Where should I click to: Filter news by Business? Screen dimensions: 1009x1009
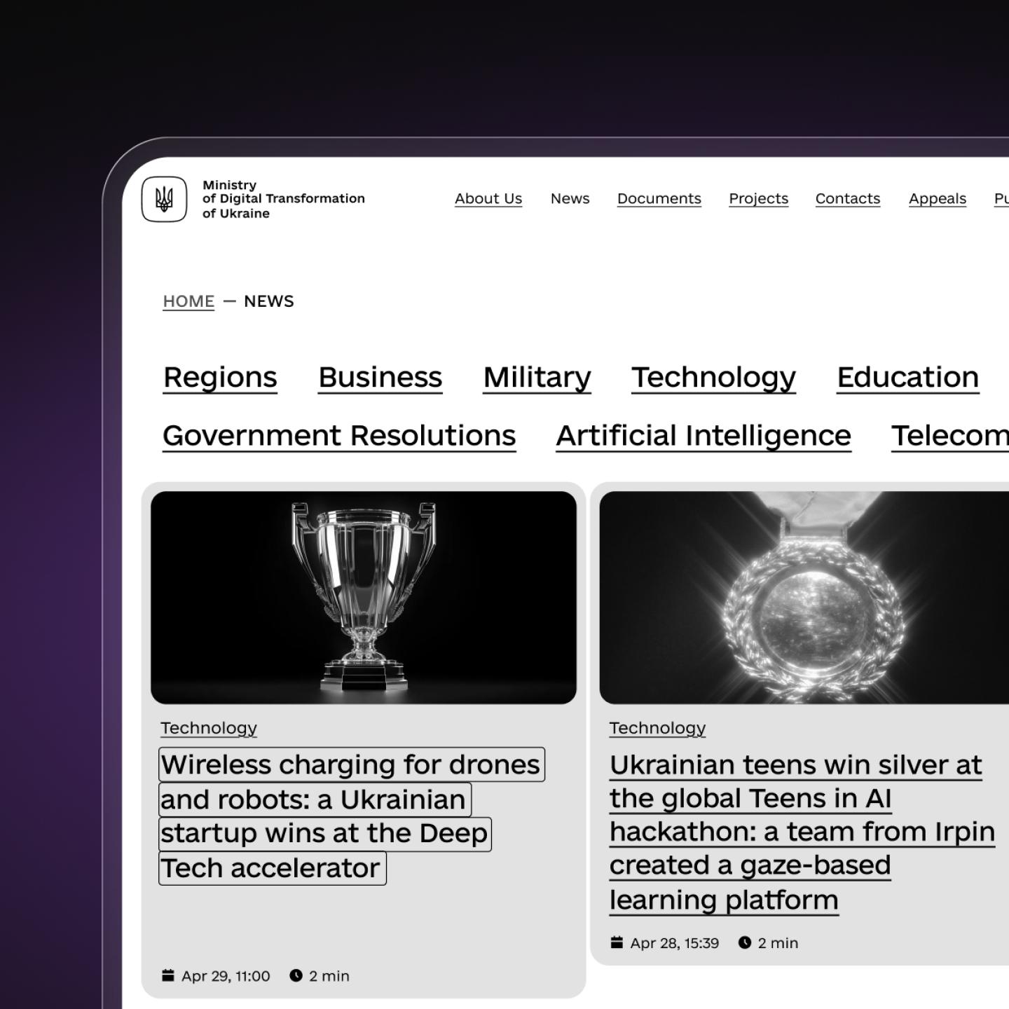click(x=380, y=378)
